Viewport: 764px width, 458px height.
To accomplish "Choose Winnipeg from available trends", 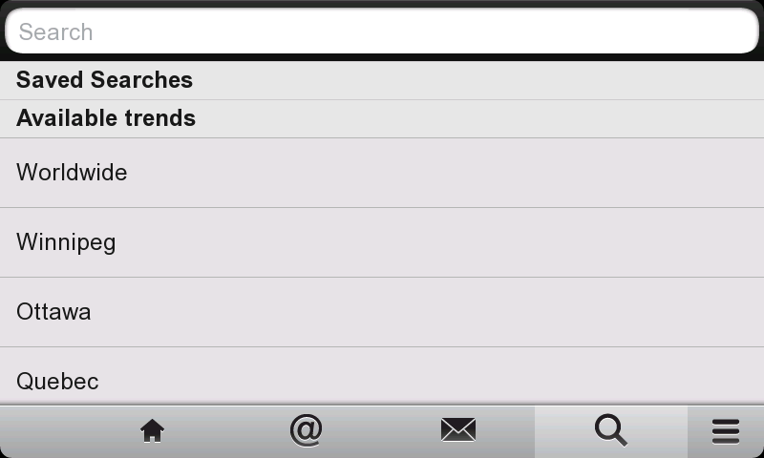I will [x=382, y=242].
